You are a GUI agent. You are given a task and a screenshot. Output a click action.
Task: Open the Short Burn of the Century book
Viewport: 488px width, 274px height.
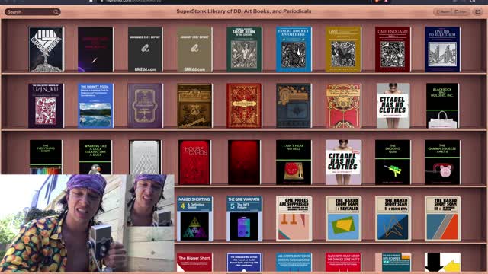(x=244, y=49)
